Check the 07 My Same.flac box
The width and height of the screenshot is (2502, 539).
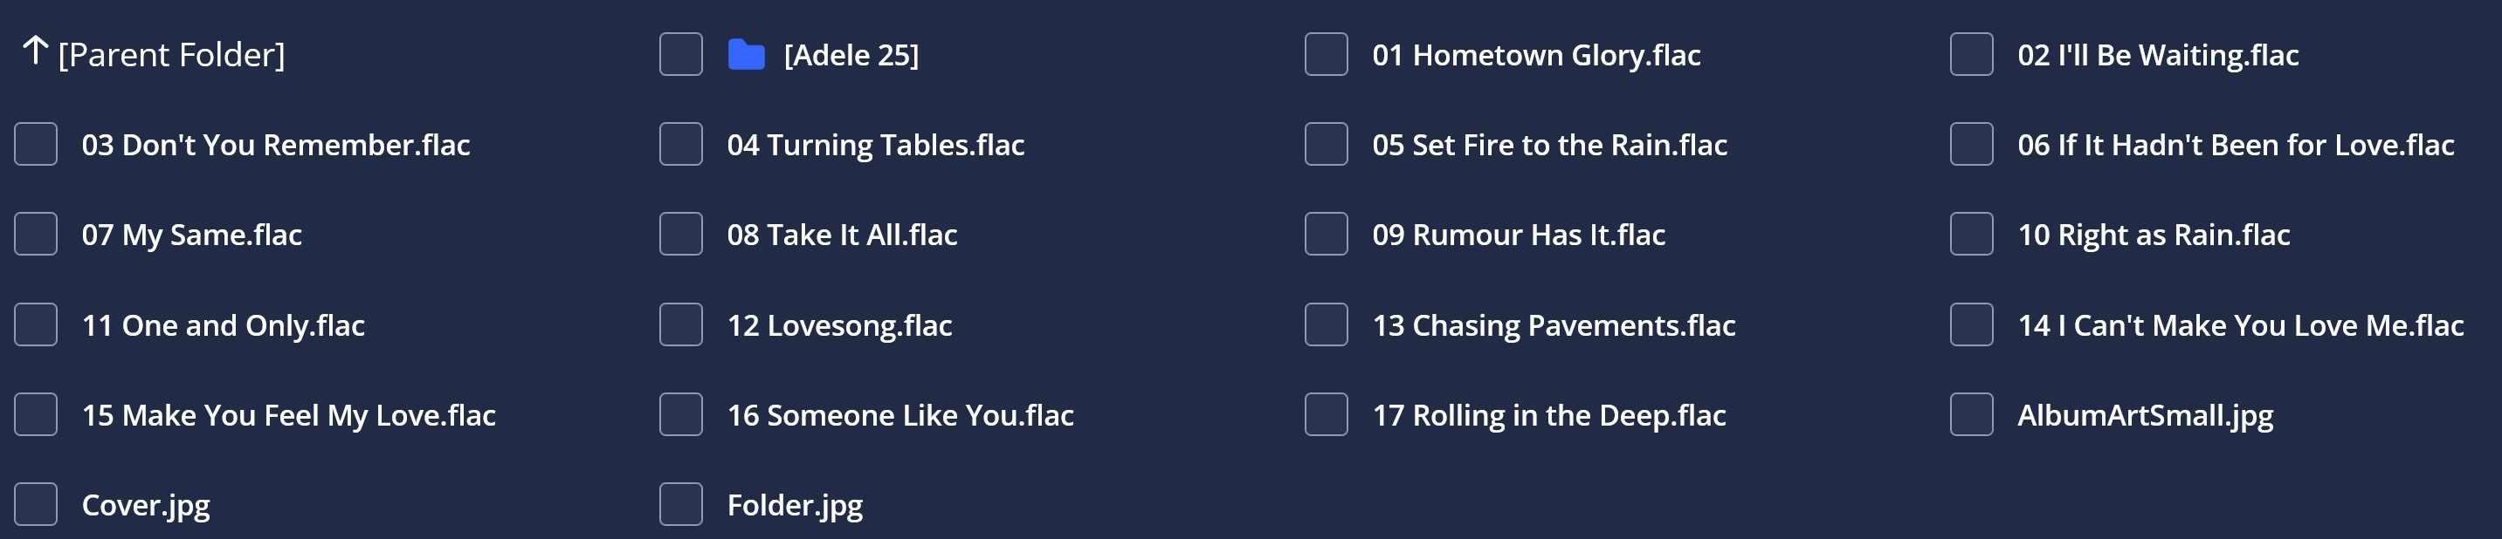[36, 234]
